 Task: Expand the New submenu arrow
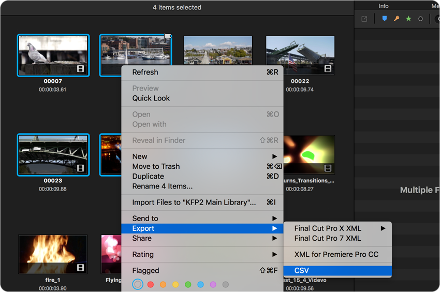point(274,156)
